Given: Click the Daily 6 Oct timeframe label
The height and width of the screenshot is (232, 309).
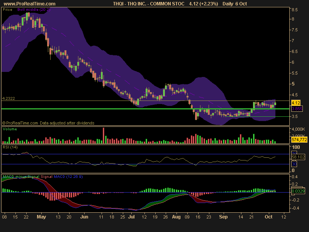Looking at the screenshot, I should pos(234,4).
